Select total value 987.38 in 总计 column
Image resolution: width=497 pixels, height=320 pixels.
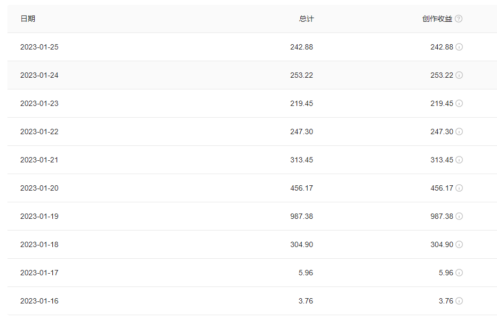click(301, 216)
